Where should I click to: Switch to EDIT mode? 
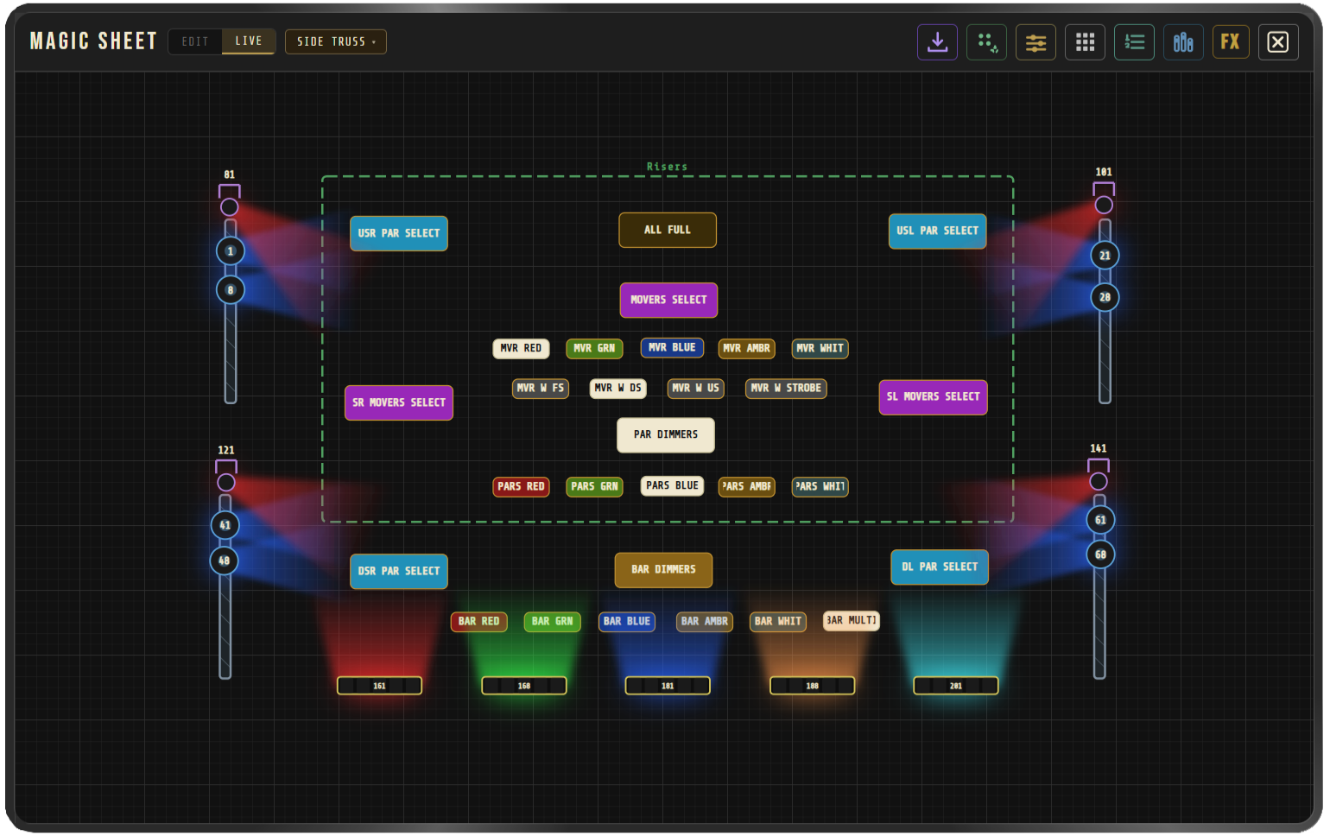pos(195,41)
